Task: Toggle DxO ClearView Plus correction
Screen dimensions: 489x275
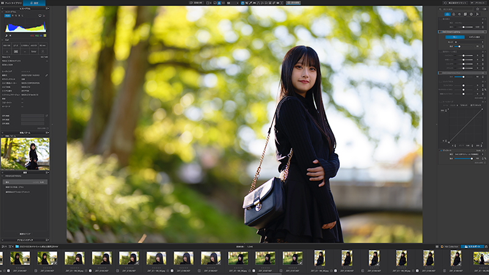Action: pyautogui.click(x=439, y=73)
